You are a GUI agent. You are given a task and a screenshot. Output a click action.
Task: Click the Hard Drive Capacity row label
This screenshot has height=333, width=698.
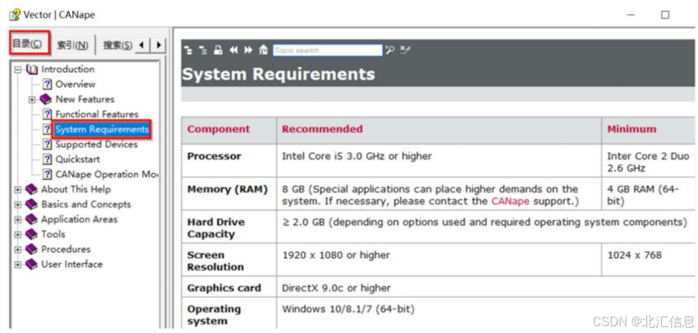(x=216, y=229)
